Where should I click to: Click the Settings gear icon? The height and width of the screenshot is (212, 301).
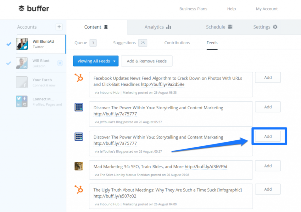click(x=275, y=27)
